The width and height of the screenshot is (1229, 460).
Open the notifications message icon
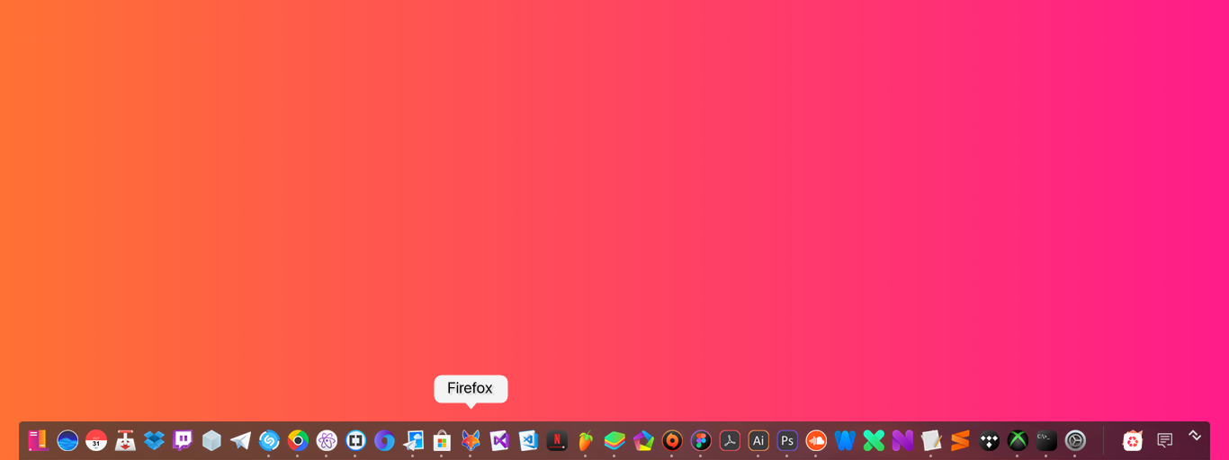point(1165,440)
